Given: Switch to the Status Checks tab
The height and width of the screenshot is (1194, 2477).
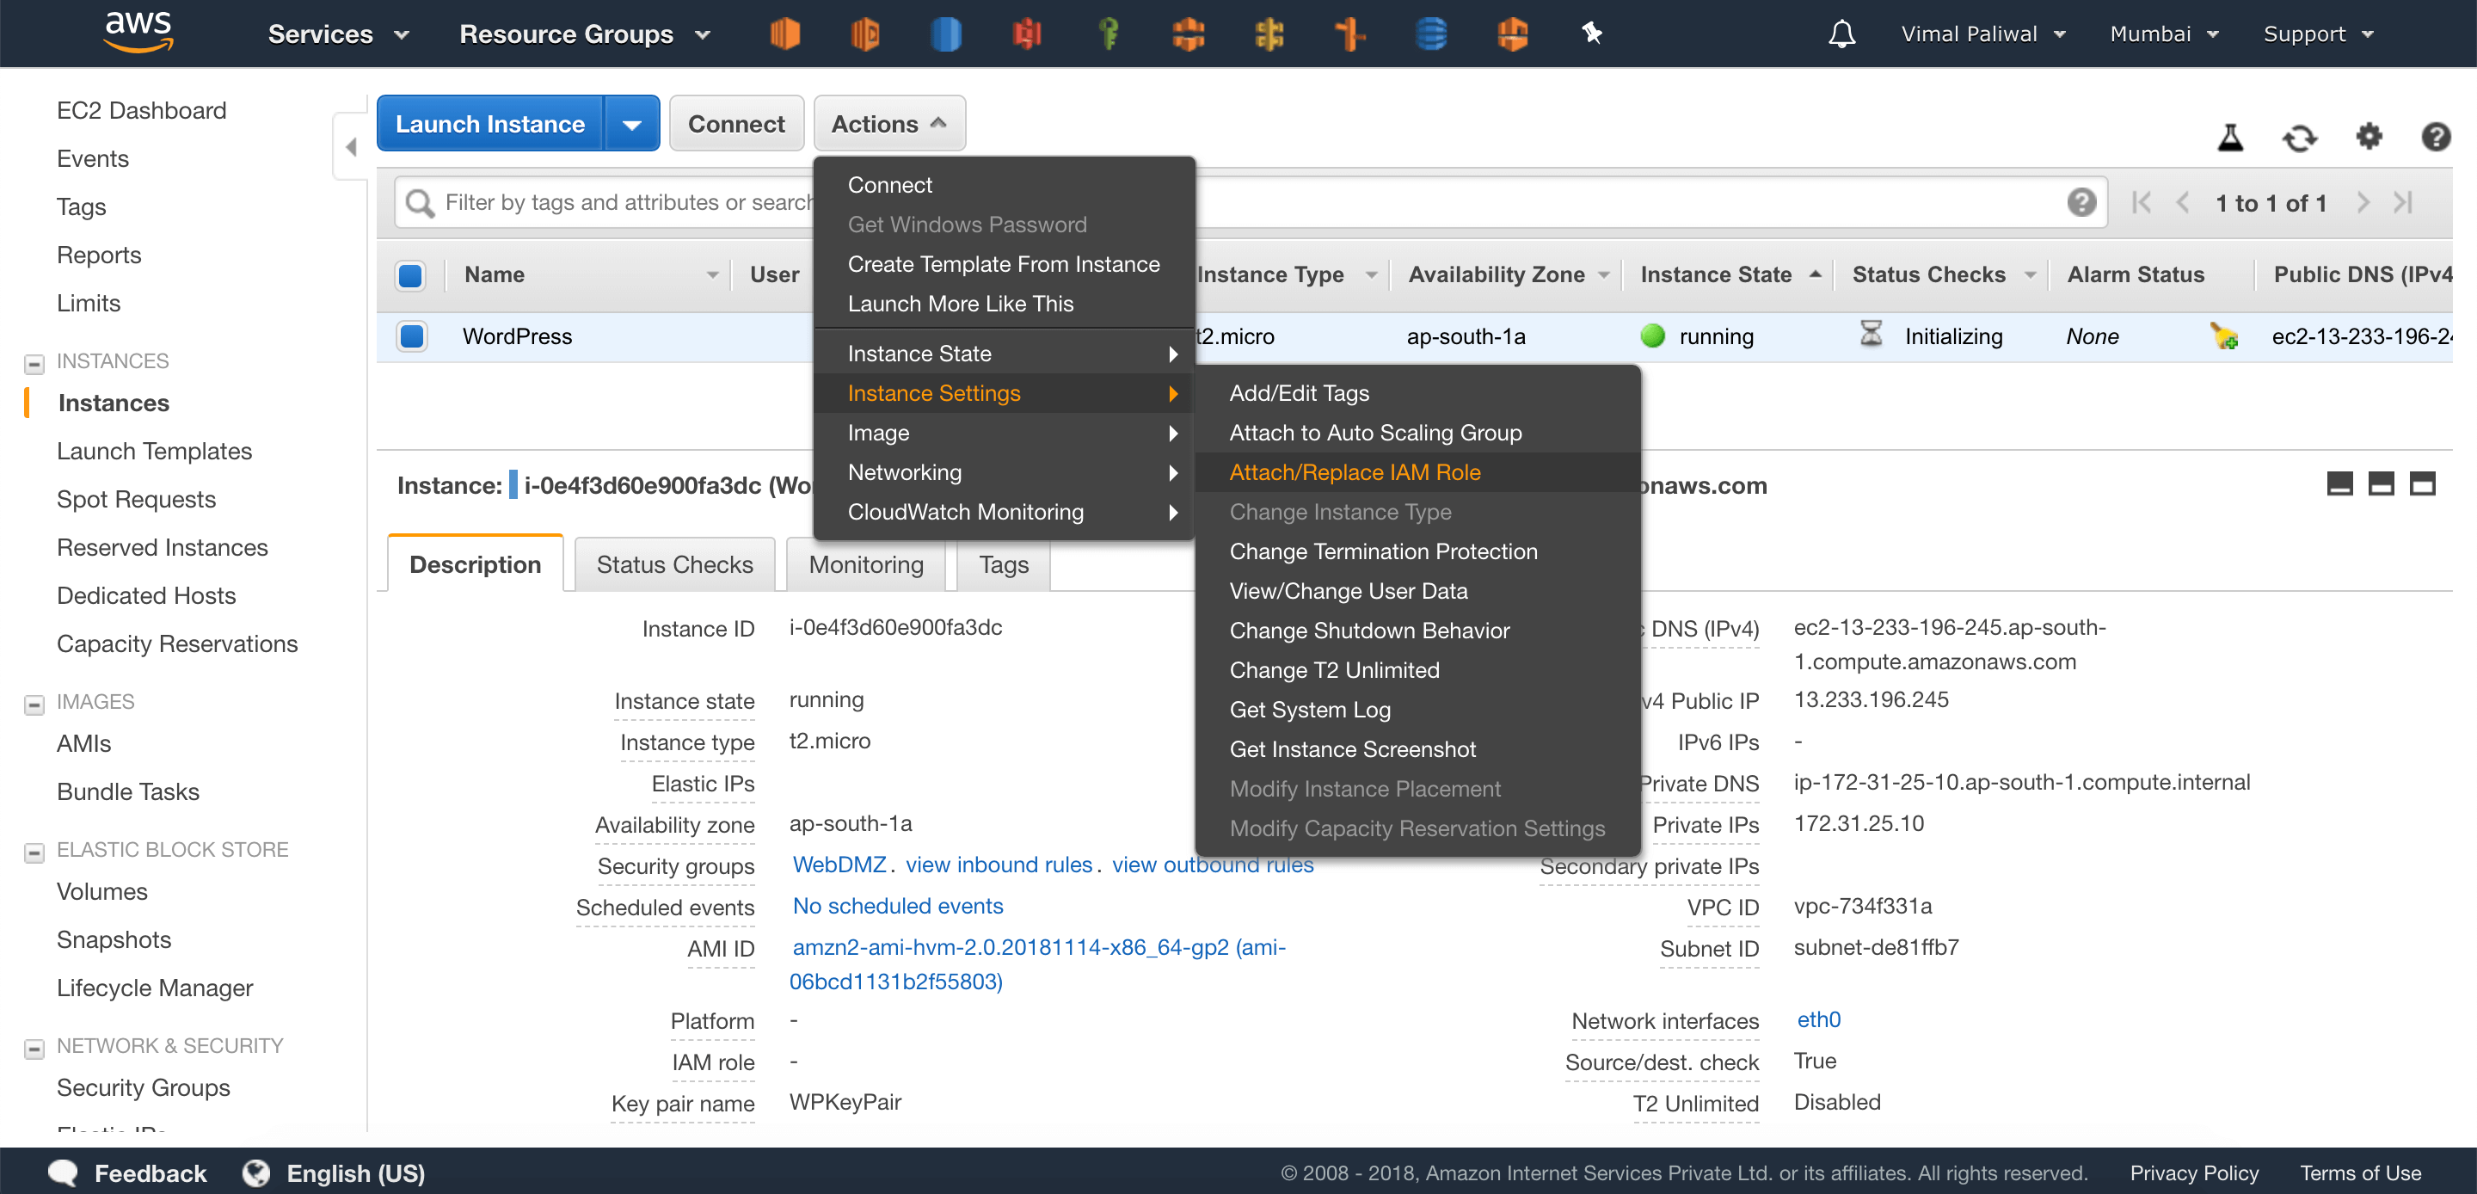Looking at the screenshot, I should tap(674, 563).
